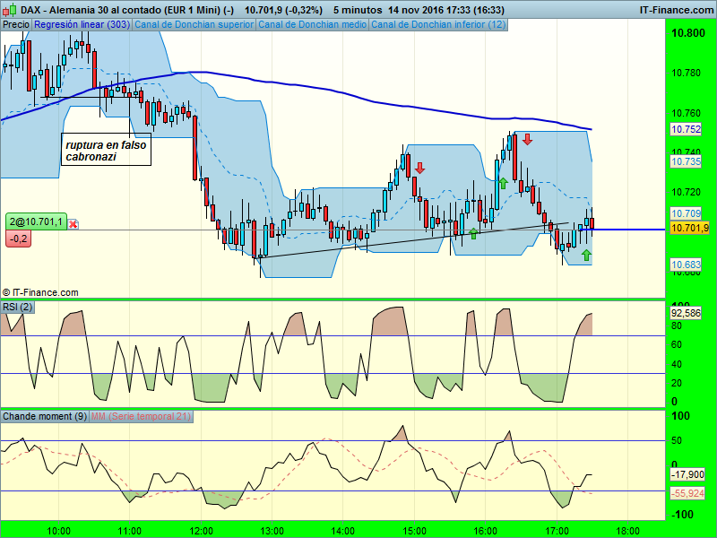The image size is (717, 538).
Task: Select the red sell arrow near 16:30
Action: (x=528, y=139)
